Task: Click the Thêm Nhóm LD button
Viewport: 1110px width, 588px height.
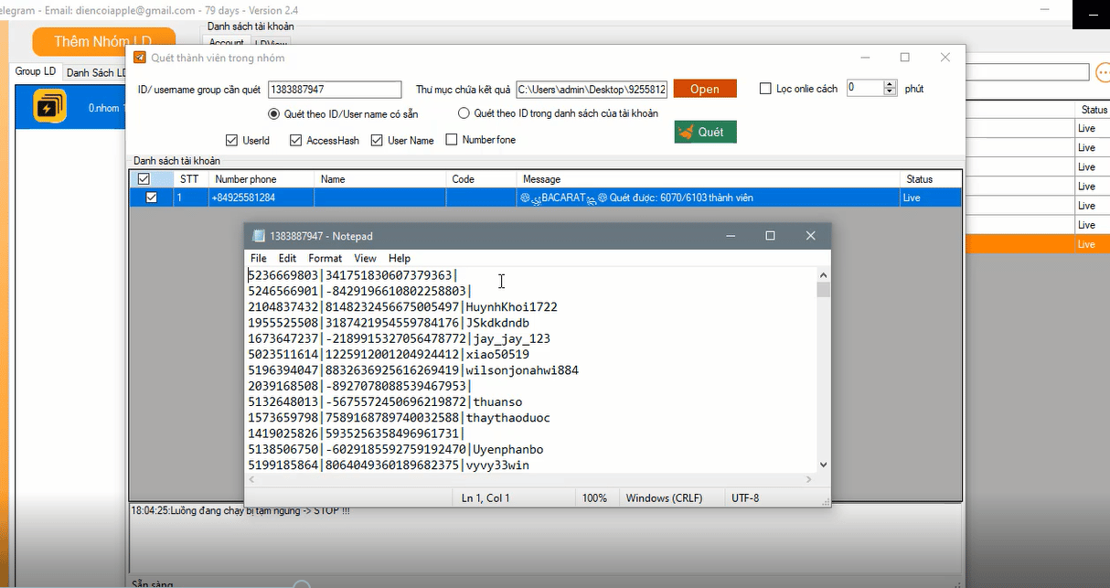Action: (x=102, y=42)
